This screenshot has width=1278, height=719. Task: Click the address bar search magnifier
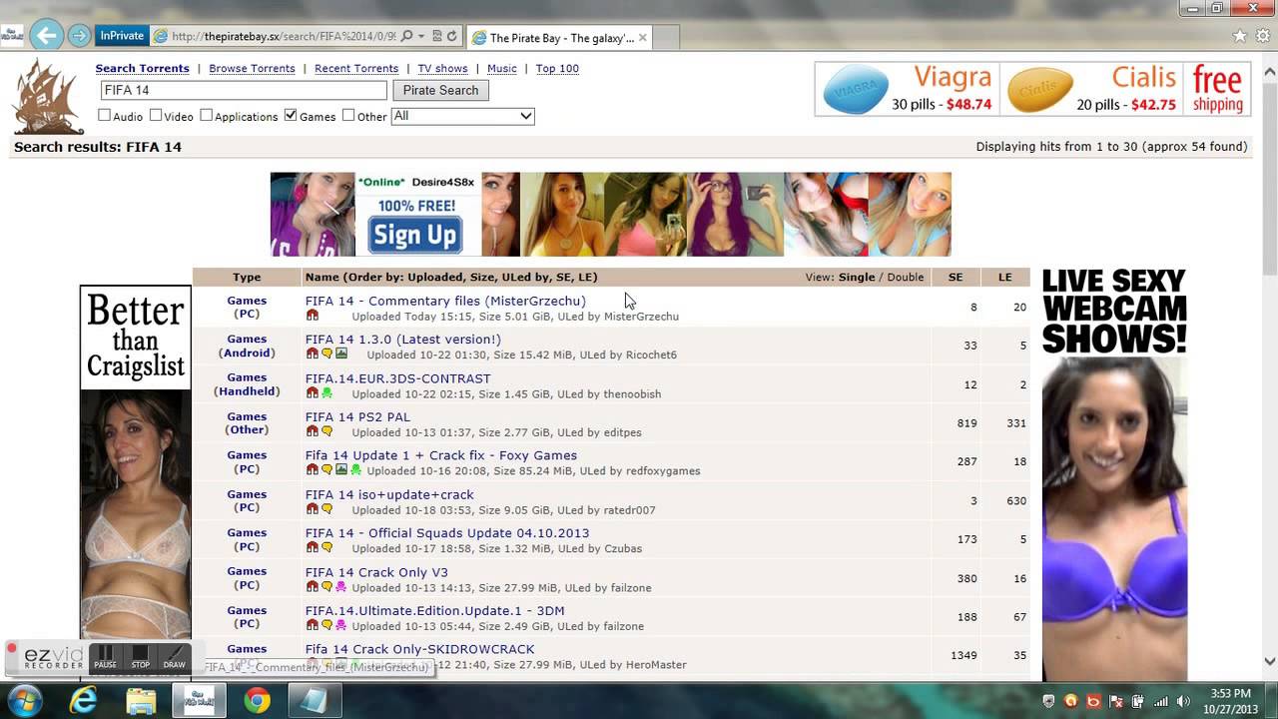[406, 36]
